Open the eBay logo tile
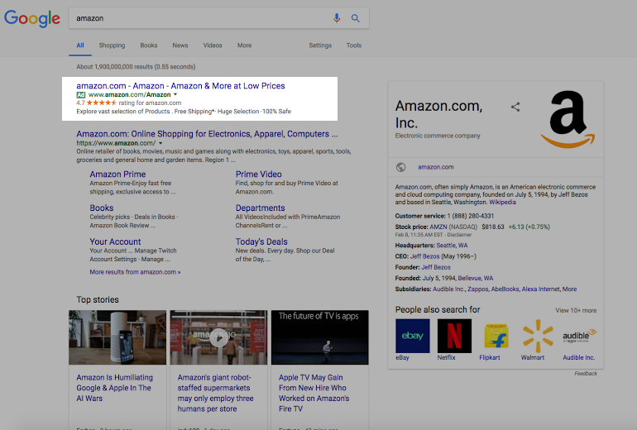The height and width of the screenshot is (430, 637). pyautogui.click(x=412, y=336)
